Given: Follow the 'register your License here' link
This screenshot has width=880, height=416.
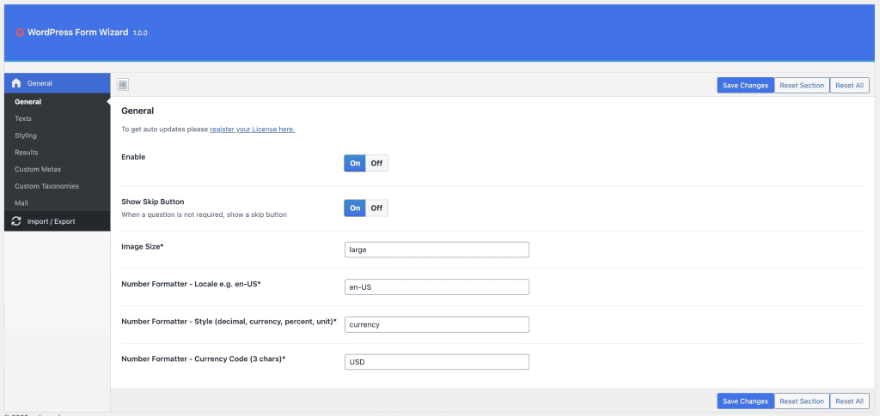Looking at the screenshot, I should (x=253, y=130).
